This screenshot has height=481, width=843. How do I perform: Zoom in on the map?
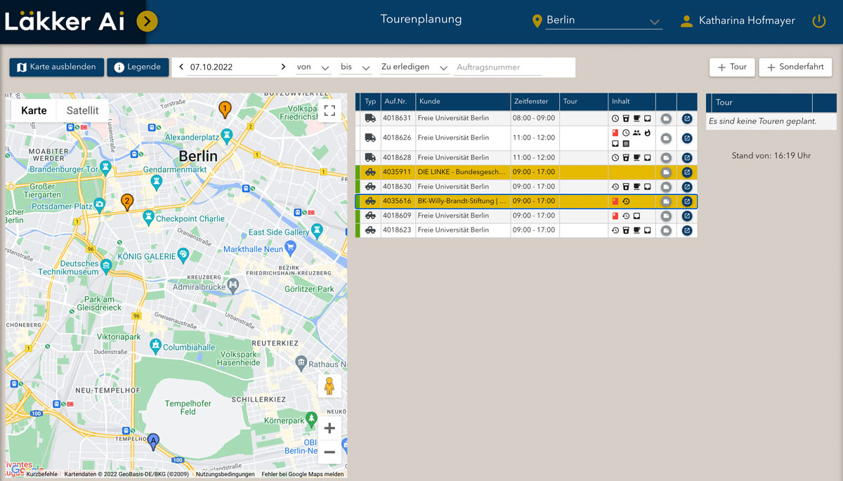point(329,428)
